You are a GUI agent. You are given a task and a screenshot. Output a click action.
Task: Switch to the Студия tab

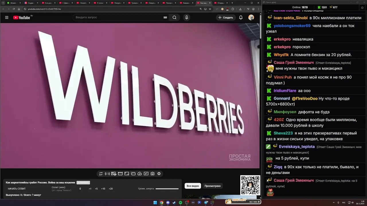31,3
